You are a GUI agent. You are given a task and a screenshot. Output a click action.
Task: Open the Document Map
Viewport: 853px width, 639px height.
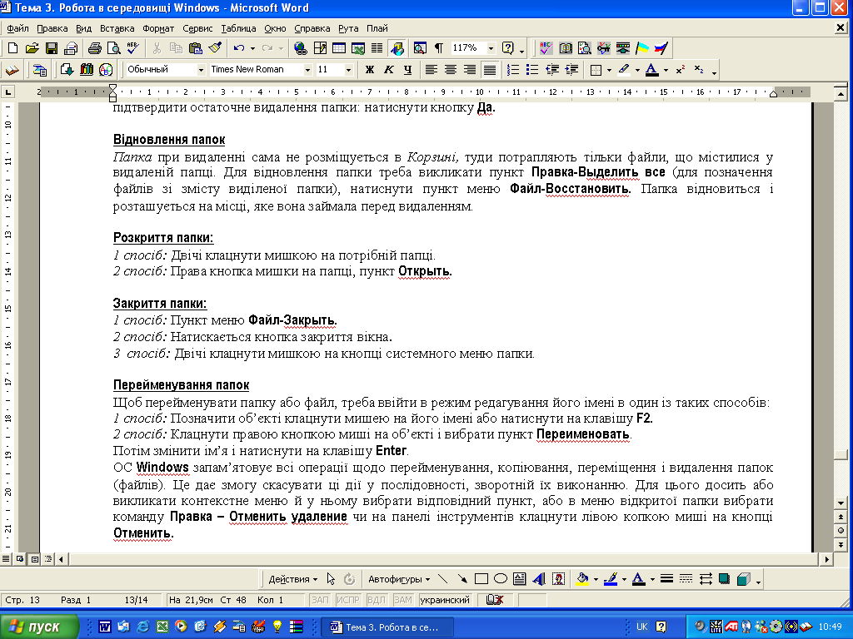point(420,48)
